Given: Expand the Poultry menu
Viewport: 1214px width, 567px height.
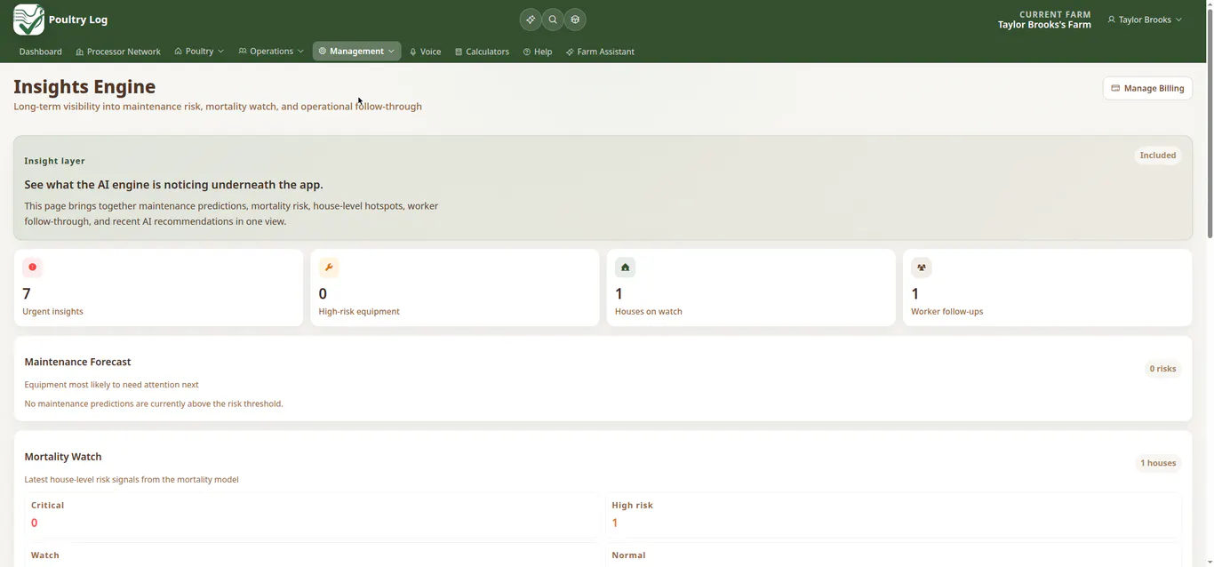Looking at the screenshot, I should pyautogui.click(x=199, y=52).
